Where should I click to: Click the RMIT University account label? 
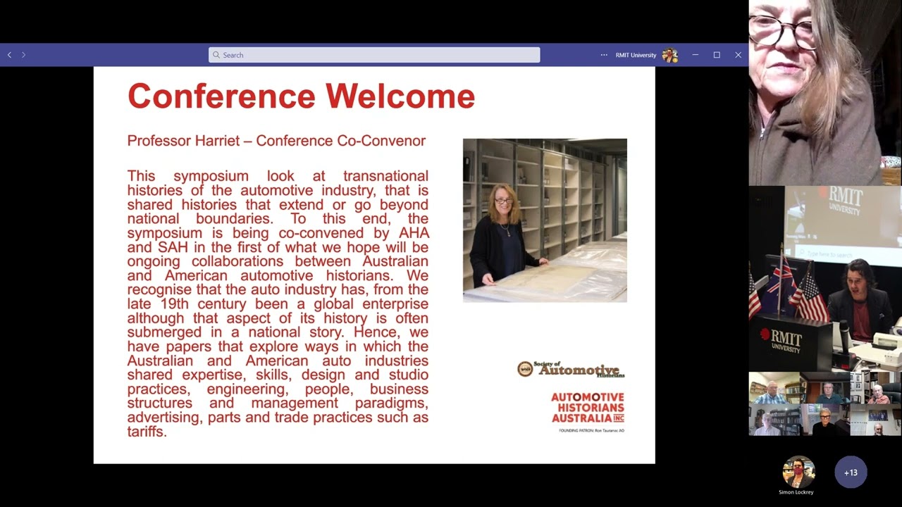(636, 55)
